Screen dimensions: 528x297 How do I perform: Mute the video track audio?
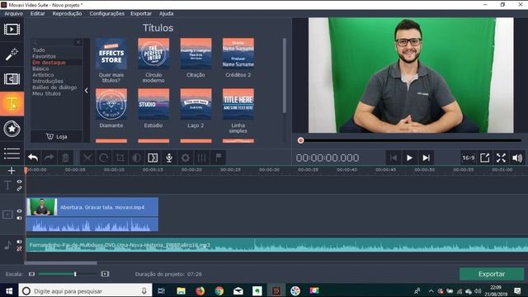point(19,218)
